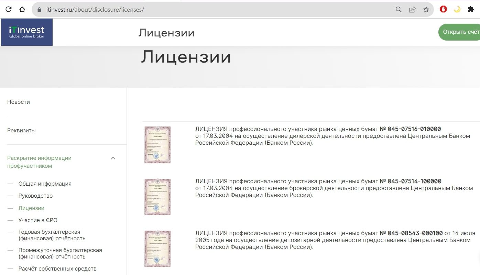
Task: Open the red ad blocker extension
Action: click(443, 10)
